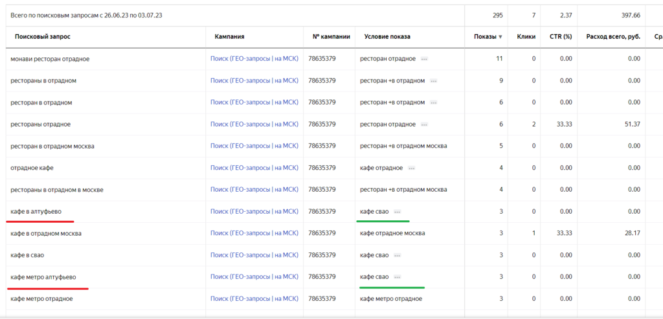The image size is (663, 319).
Task: Select query text 'кафе метро алтуфьево'
Action: pyautogui.click(x=43, y=277)
